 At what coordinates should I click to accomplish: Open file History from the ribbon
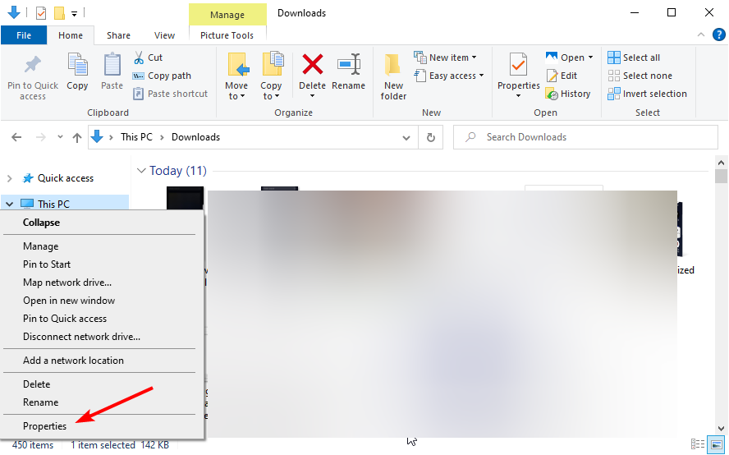pyautogui.click(x=568, y=94)
